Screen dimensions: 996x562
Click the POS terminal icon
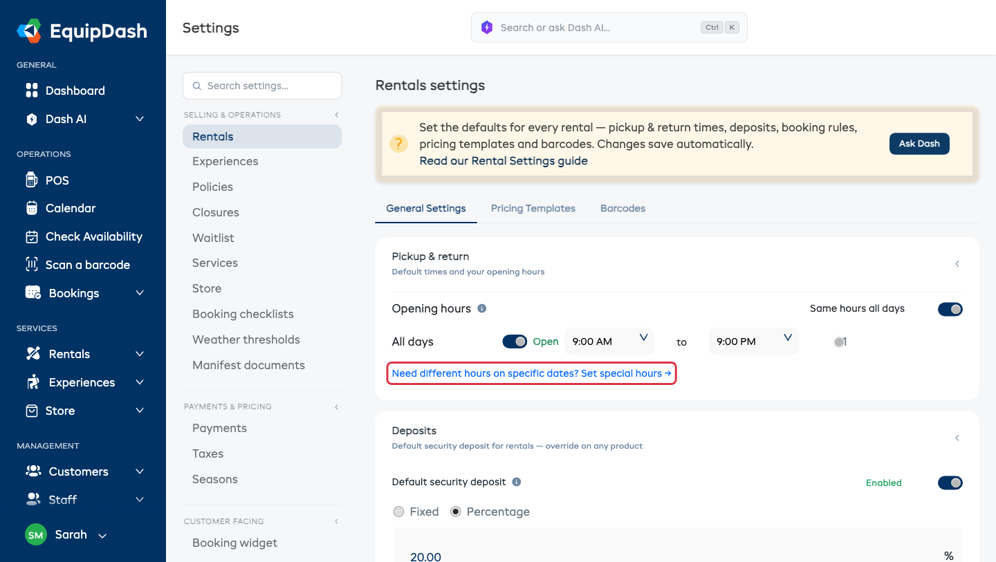[x=31, y=180]
